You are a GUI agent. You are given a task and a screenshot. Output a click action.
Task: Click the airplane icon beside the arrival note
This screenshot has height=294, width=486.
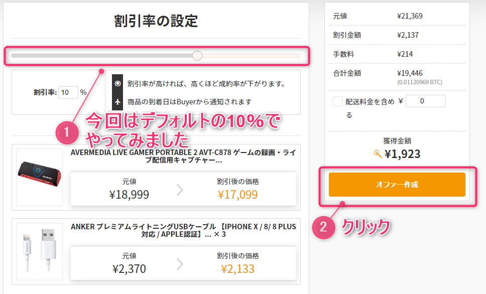point(118,102)
